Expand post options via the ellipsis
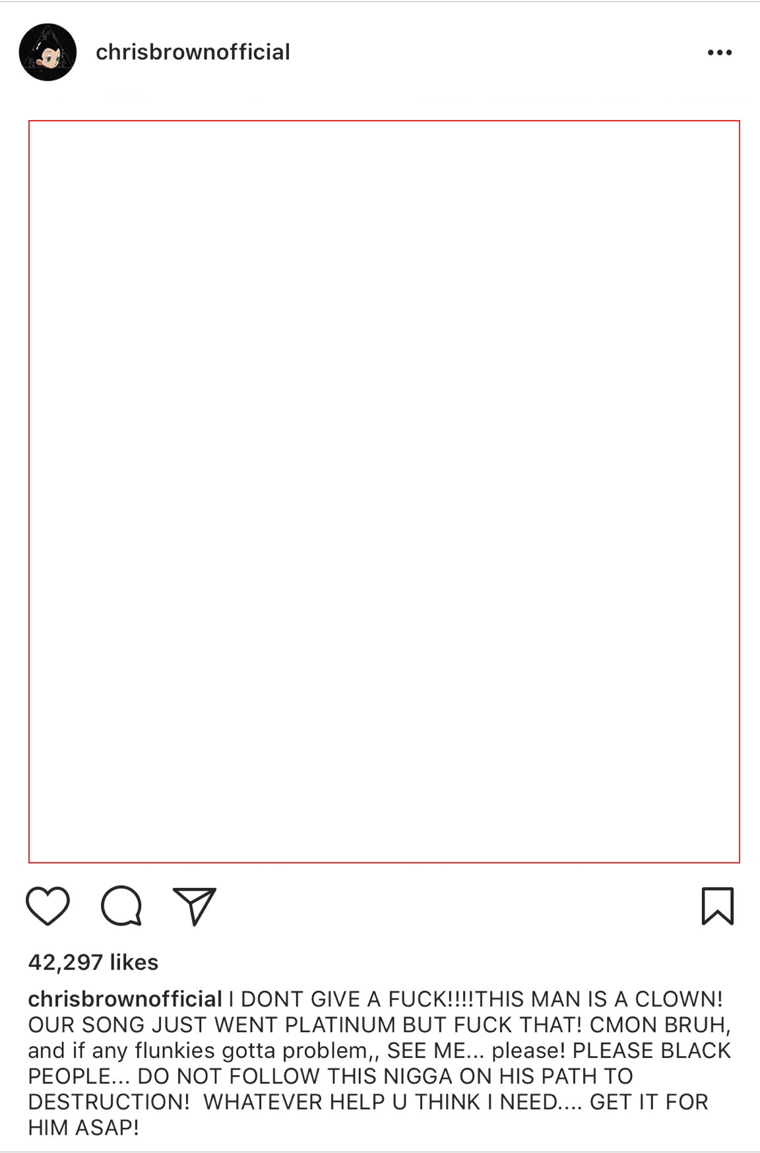 click(x=719, y=52)
